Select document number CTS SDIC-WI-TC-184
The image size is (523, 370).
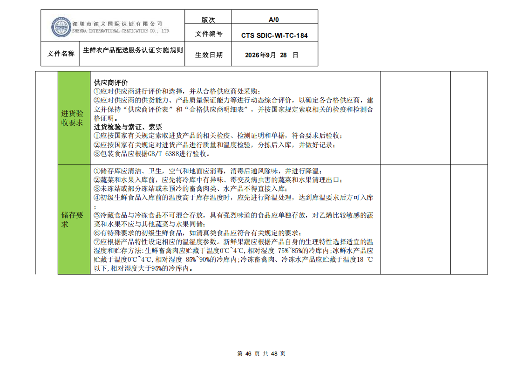[x=274, y=35]
